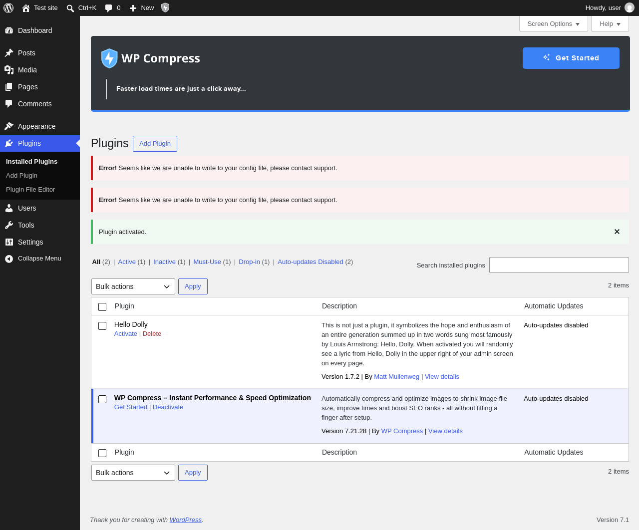Show All plugins filter
This screenshot has height=530, width=639.
click(x=96, y=262)
